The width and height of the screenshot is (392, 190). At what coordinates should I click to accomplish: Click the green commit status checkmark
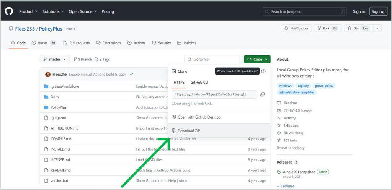pyautogui.click(x=132, y=75)
